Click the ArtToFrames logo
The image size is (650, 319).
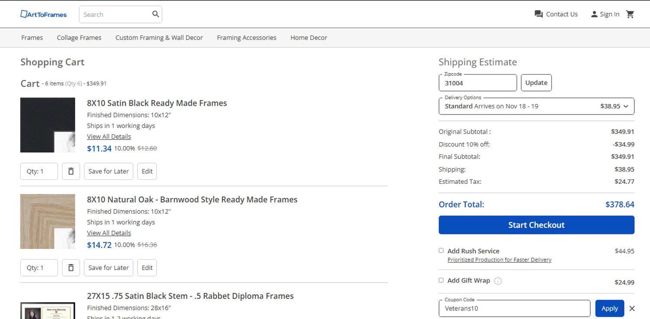click(43, 14)
